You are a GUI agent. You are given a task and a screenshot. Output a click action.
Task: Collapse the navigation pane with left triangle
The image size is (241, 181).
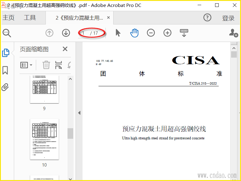click(x=79, y=113)
